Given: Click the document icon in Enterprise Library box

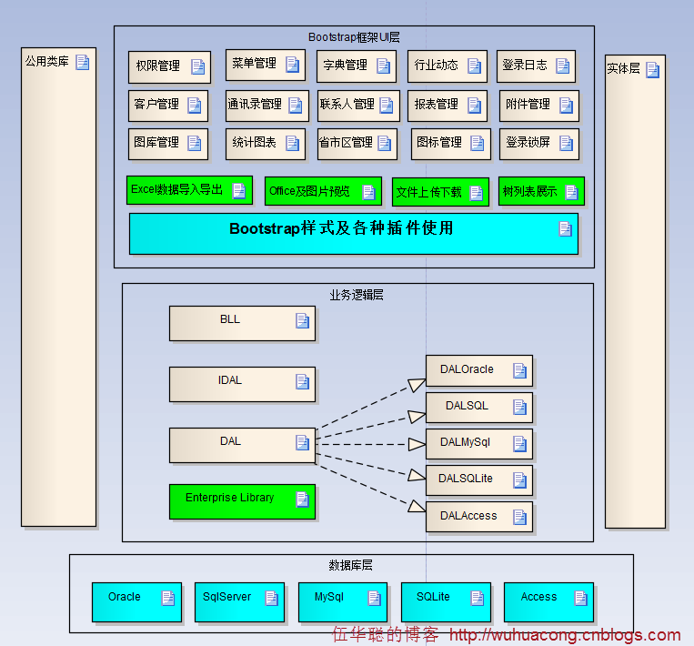Looking at the screenshot, I should pos(302,500).
